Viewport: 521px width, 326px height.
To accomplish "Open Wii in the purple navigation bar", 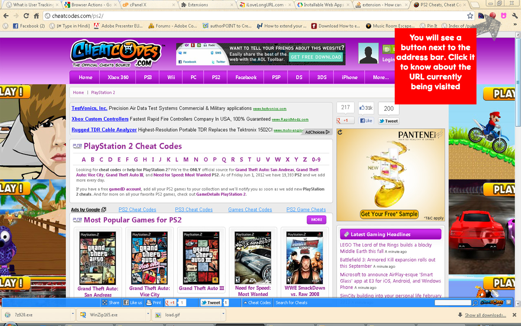I will pyautogui.click(x=171, y=77).
